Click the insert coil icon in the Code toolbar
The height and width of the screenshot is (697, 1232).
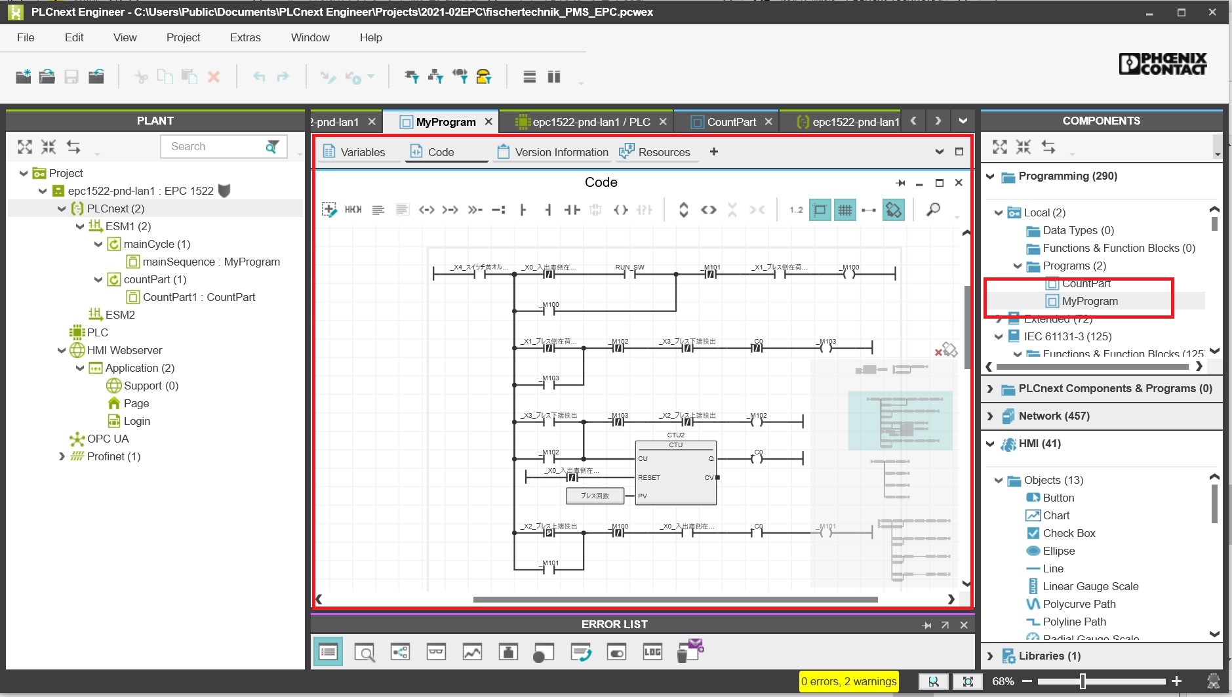[620, 210]
